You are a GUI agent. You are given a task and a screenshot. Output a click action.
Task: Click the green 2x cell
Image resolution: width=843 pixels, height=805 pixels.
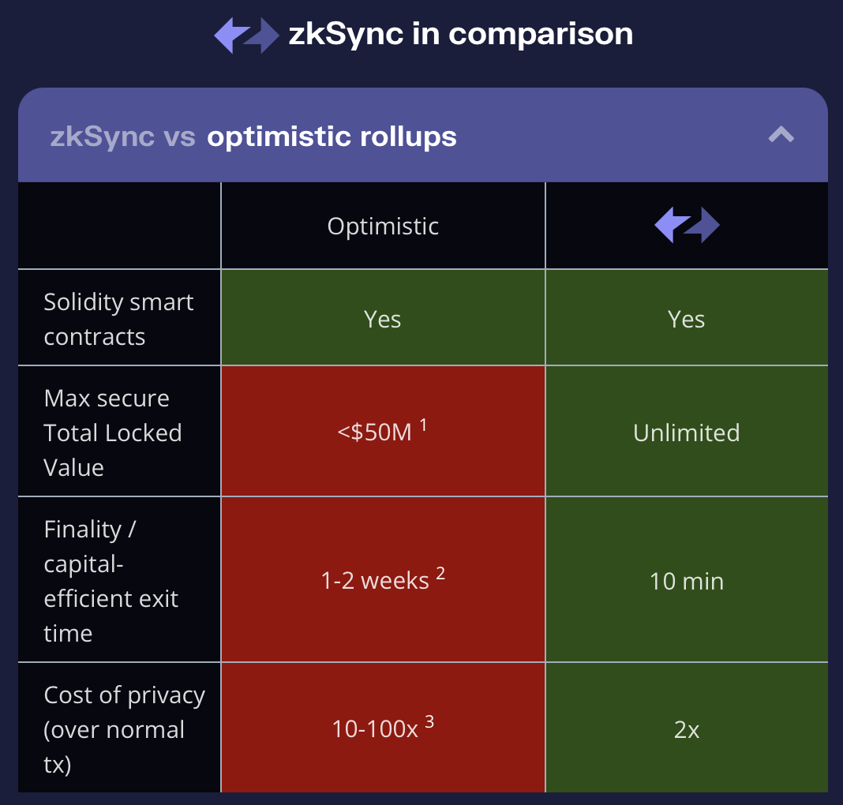tap(686, 730)
